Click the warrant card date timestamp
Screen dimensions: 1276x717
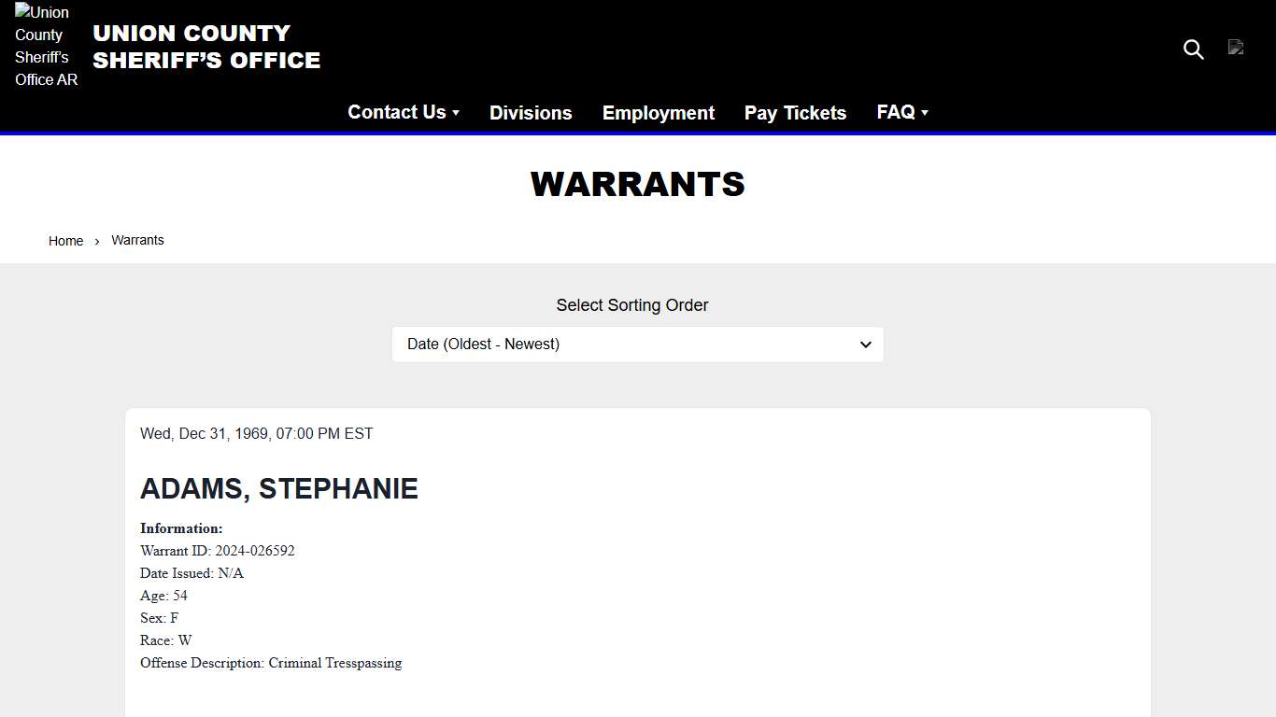point(257,433)
